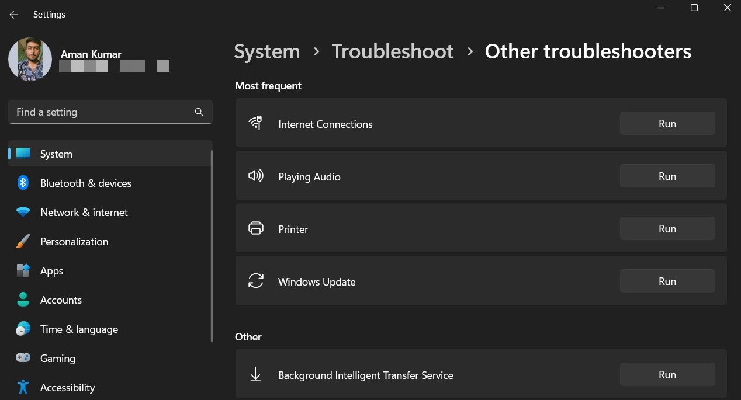The width and height of the screenshot is (741, 400).
Task: Click the Windows Update sync icon
Action: [x=255, y=281]
